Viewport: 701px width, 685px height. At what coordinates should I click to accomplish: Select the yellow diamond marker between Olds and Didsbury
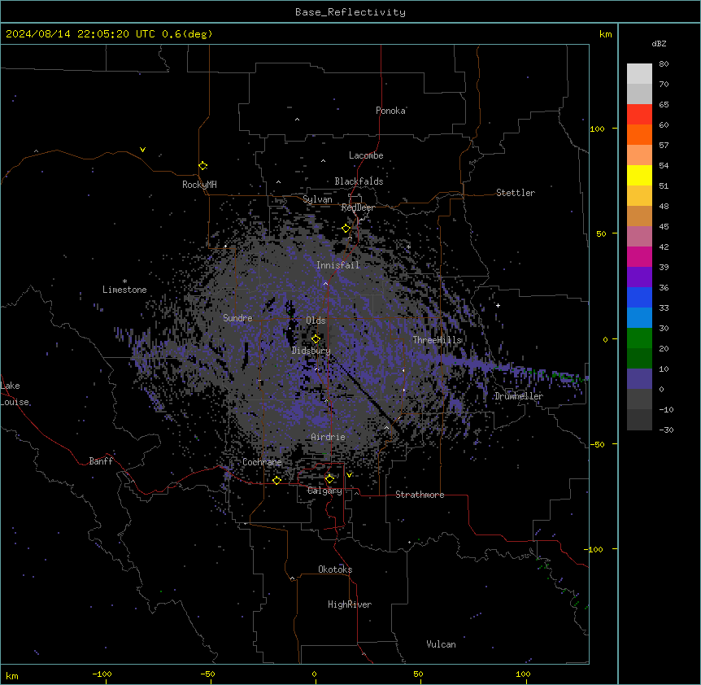pos(316,338)
